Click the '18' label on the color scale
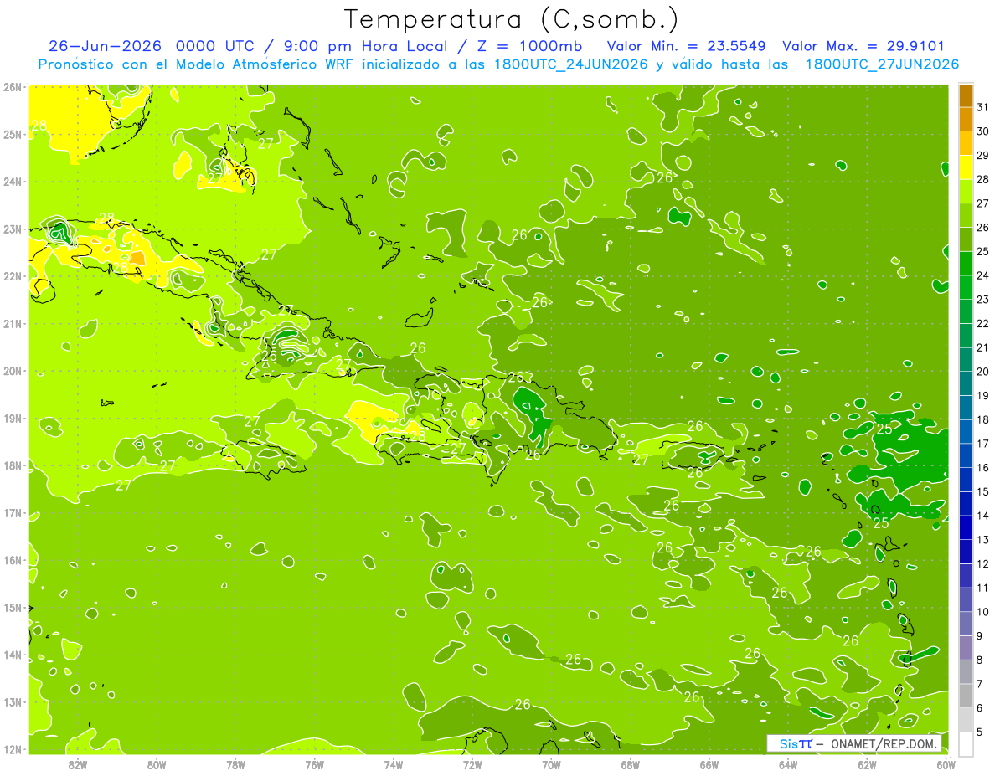The width and height of the screenshot is (1005, 776). pos(982,419)
